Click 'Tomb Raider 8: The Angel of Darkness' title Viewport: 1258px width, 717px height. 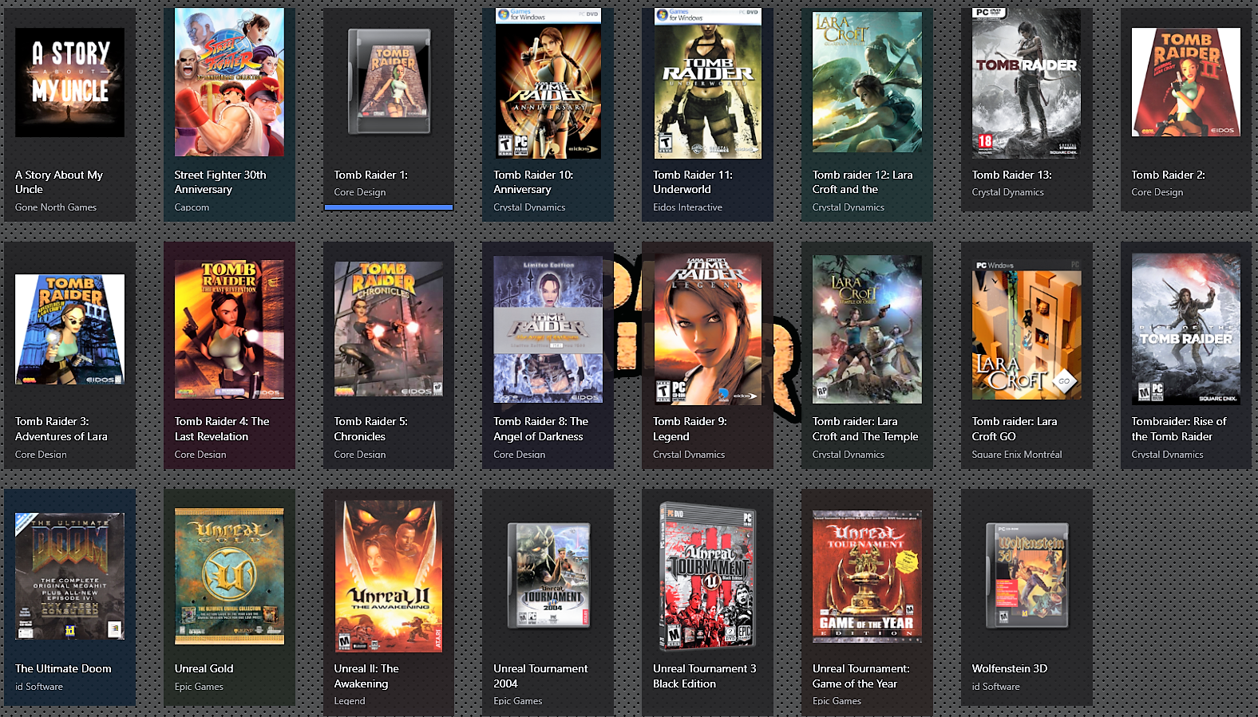[x=541, y=429]
